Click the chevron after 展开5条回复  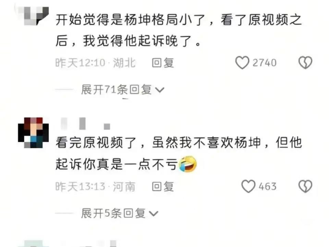tap(154, 214)
